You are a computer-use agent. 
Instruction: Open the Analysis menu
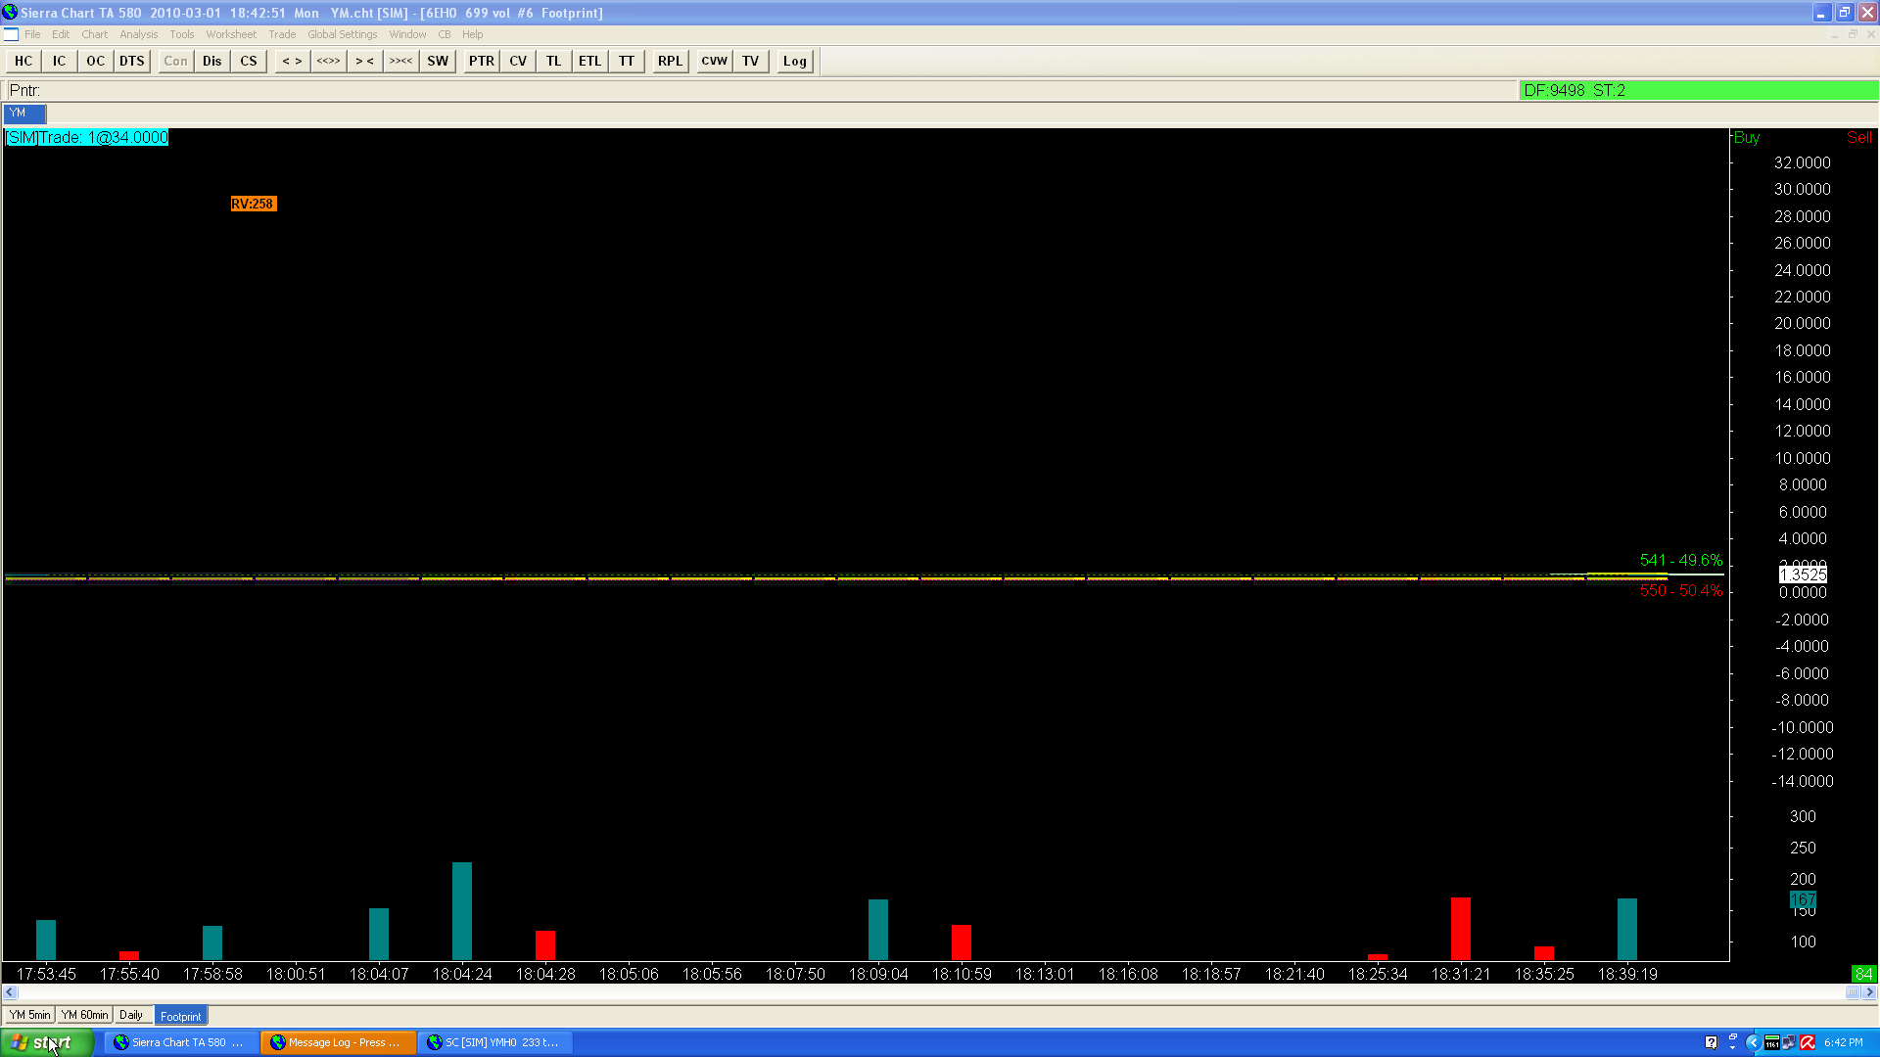pyautogui.click(x=139, y=34)
